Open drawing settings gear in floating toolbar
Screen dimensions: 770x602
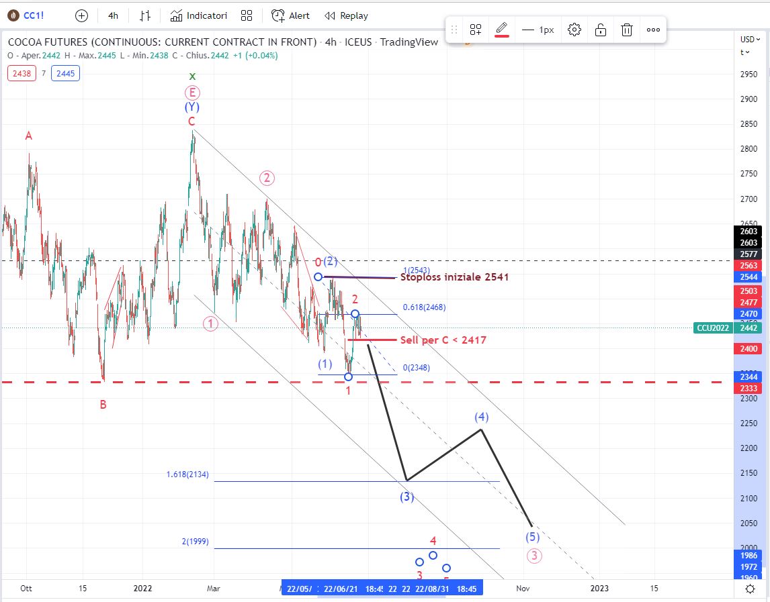click(574, 30)
